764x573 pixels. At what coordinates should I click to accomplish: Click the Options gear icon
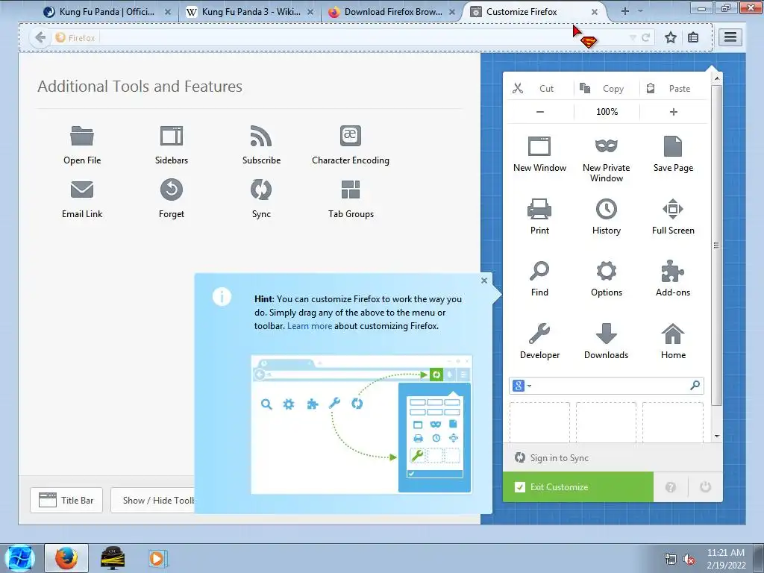[606, 271]
